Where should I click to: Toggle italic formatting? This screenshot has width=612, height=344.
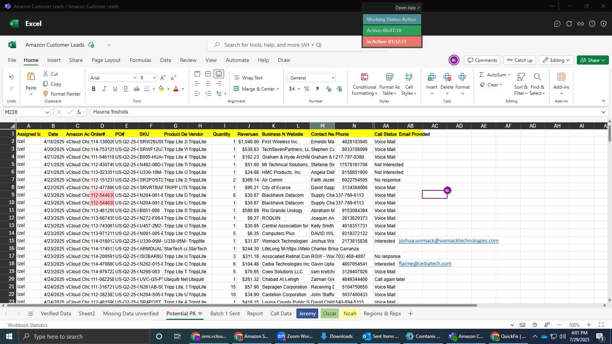point(104,89)
